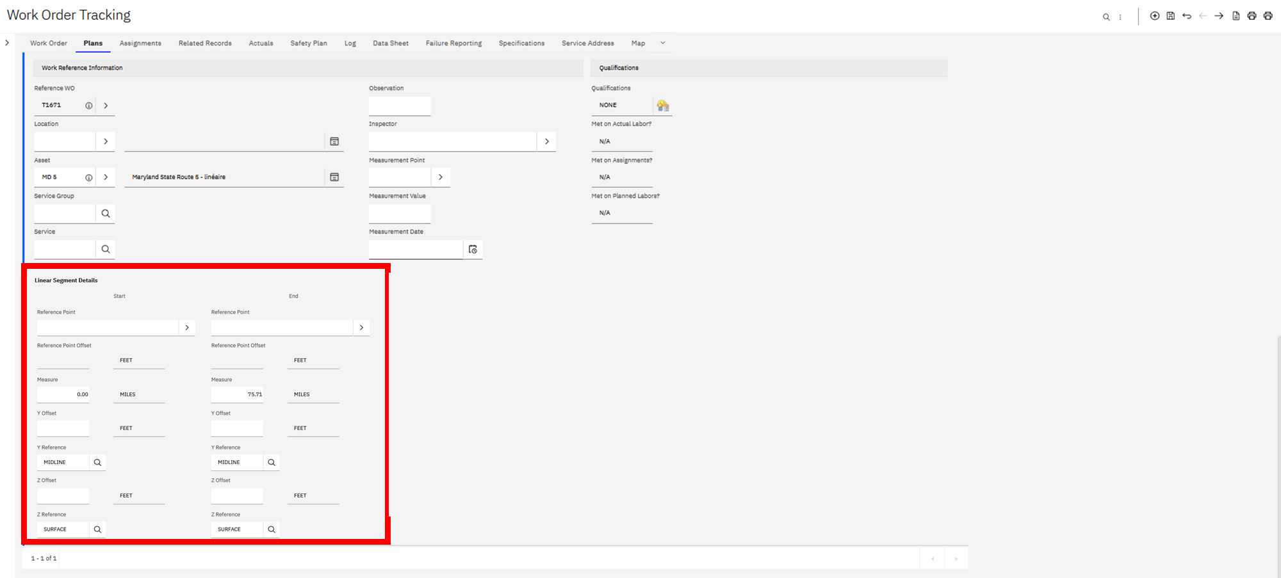Click the Service Group search magnifier
This screenshot has height=578, width=1281.
click(x=106, y=214)
